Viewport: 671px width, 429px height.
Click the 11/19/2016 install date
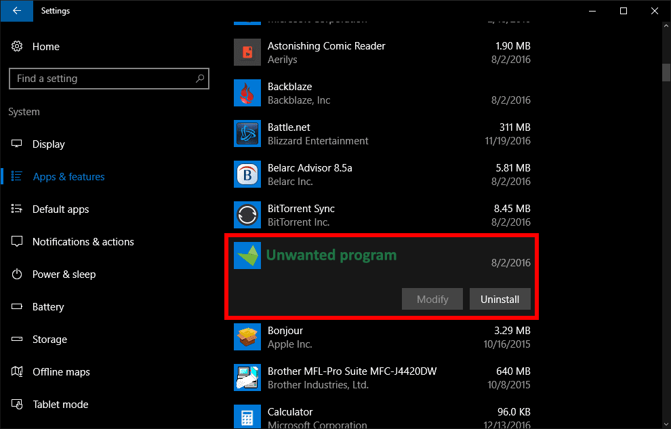click(508, 141)
